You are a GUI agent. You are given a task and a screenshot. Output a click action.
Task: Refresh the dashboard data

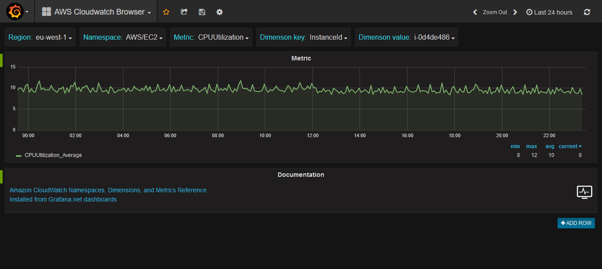click(x=587, y=12)
